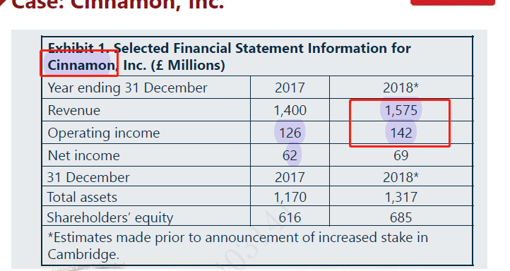Select the 2018 revenue value 1,575

click(x=401, y=111)
